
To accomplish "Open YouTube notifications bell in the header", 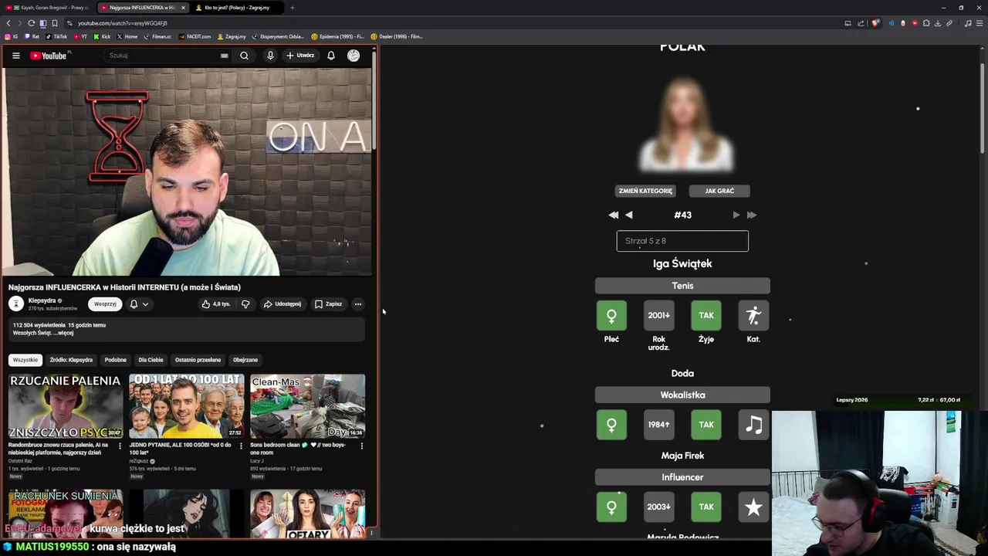I will click(x=331, y=56).
